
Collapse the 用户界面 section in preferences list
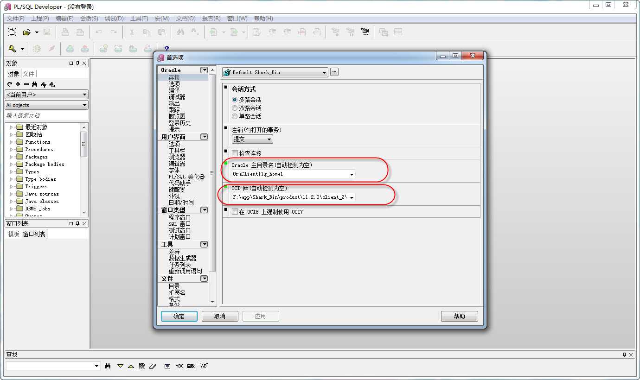(x=204, y=137)
